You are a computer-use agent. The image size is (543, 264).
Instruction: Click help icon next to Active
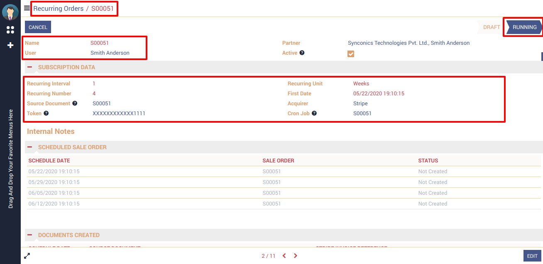[302, 53]
